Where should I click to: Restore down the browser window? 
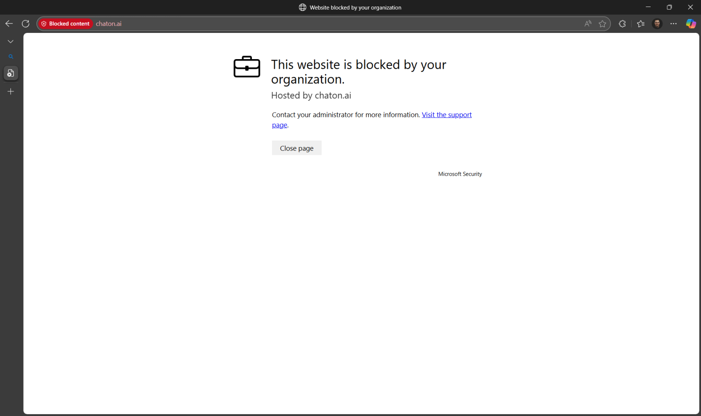pos(669,7)
